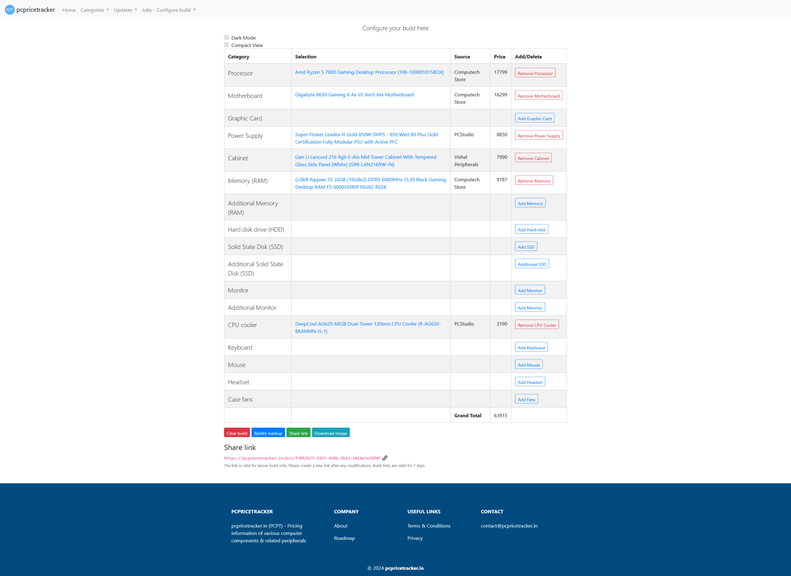791x576 pixels.
Task: Remove the Cabinet selection
Action: 533,158
